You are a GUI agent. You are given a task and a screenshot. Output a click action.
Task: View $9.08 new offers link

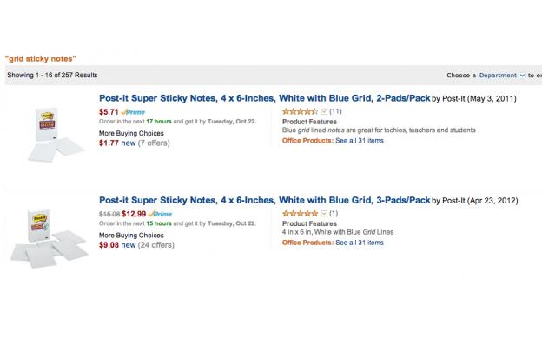click(136, 245)
